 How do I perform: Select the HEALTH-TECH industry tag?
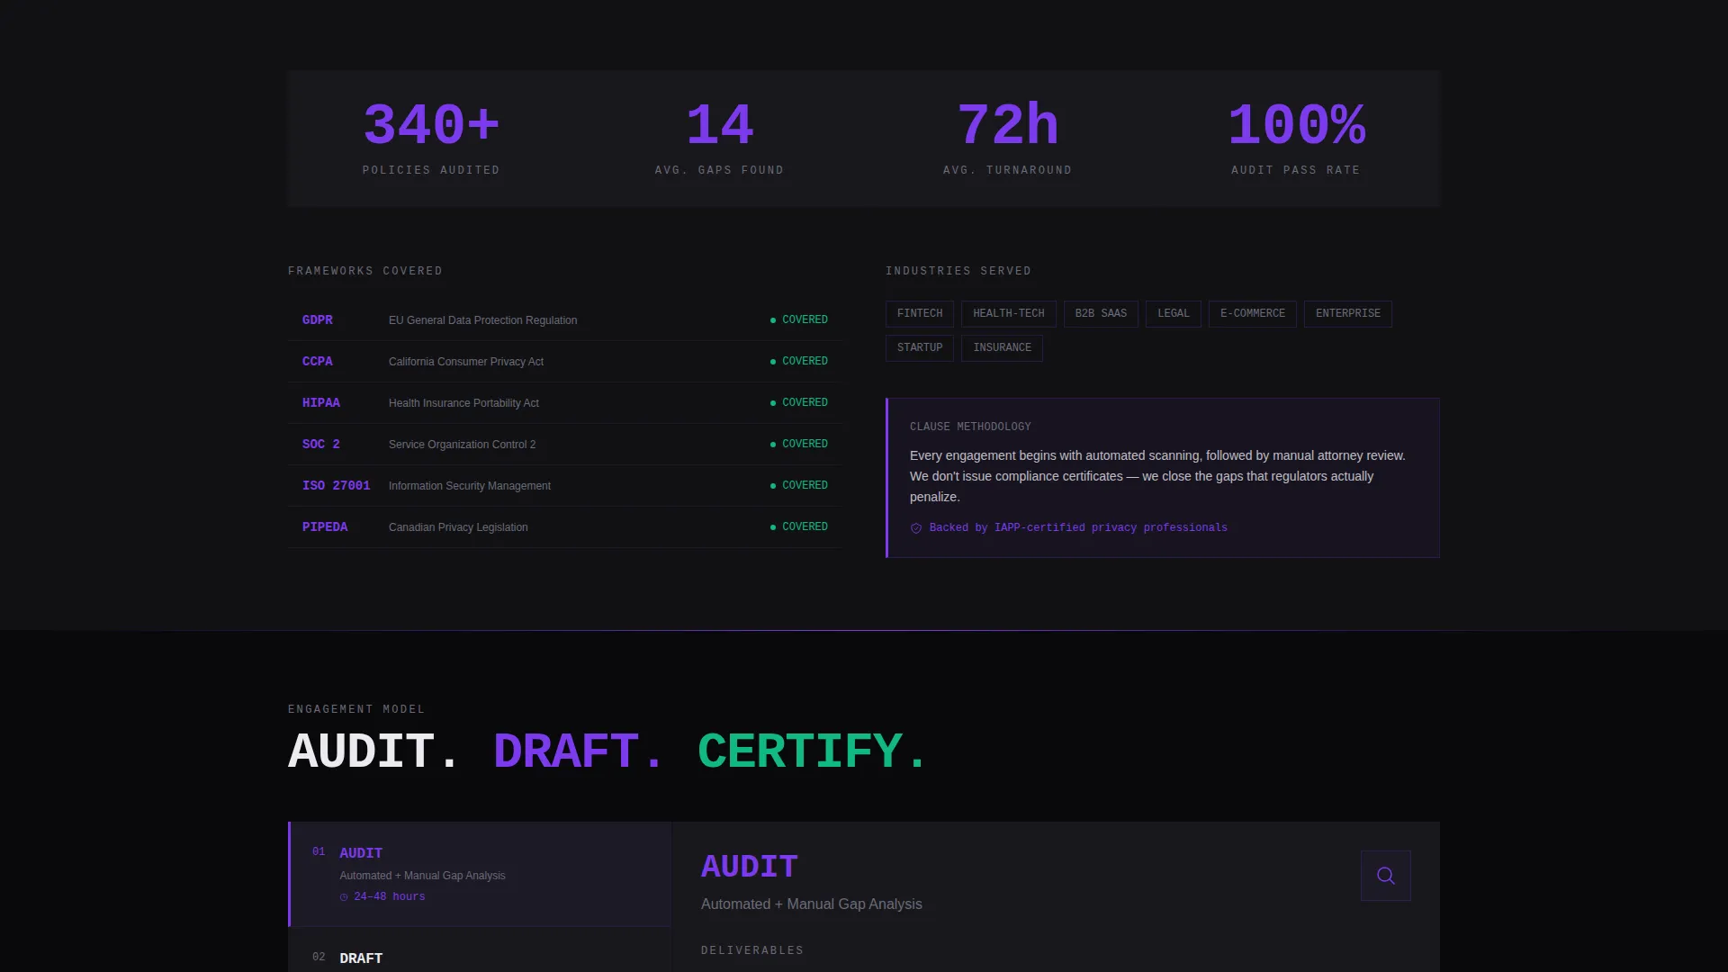coord(1008,314)
